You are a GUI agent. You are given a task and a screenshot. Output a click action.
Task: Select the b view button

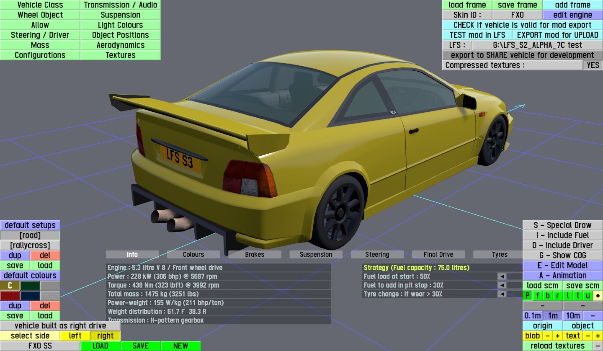pyautogui.click(x=548, y=296)
